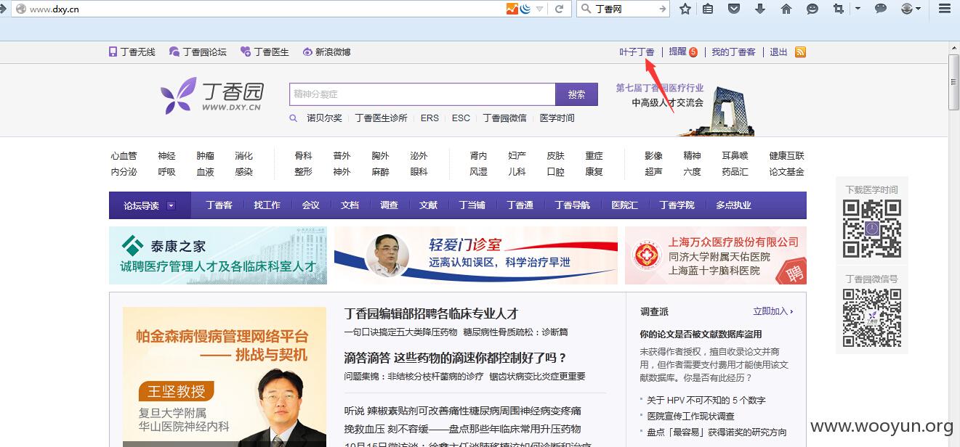
Task: Click the 丁香医生诊所 hot search link
Action: [381, 118]
